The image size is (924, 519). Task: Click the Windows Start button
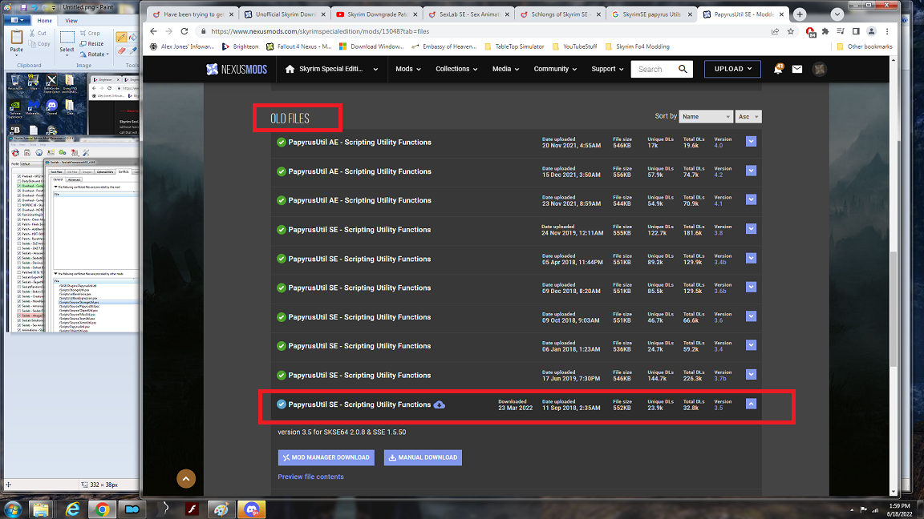[x=12, y=509]
